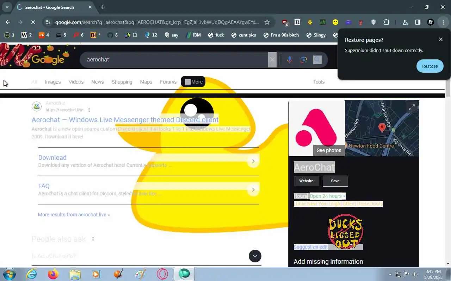Click More results from aerochat.live
Viewport: 451px width, 281px height.
tap(74, 215)
